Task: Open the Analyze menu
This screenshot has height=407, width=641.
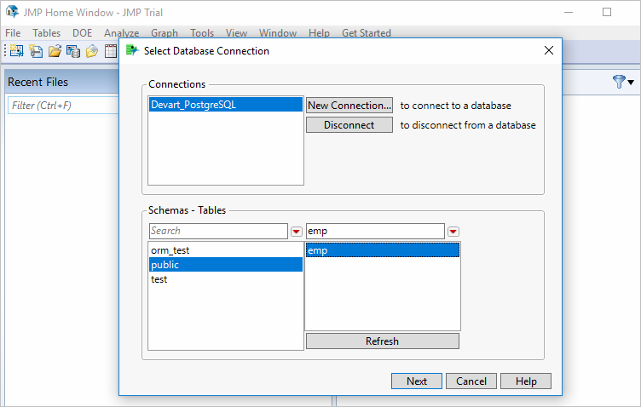Action: [x=121, y=33]
